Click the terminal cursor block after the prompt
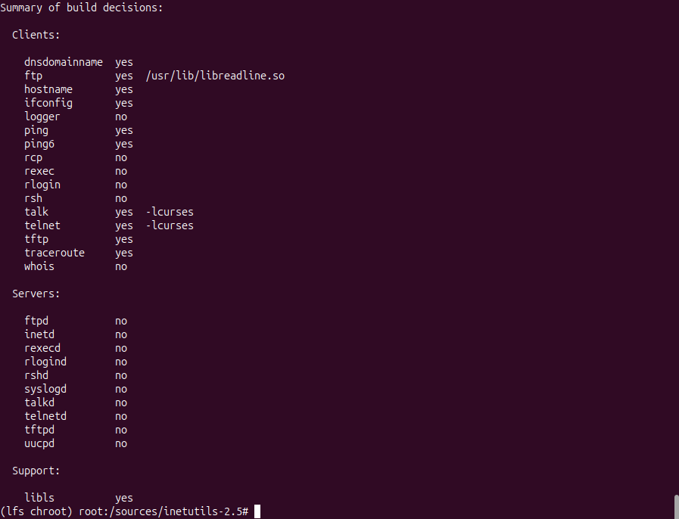The image size is (679, 519). click(257, 511)
